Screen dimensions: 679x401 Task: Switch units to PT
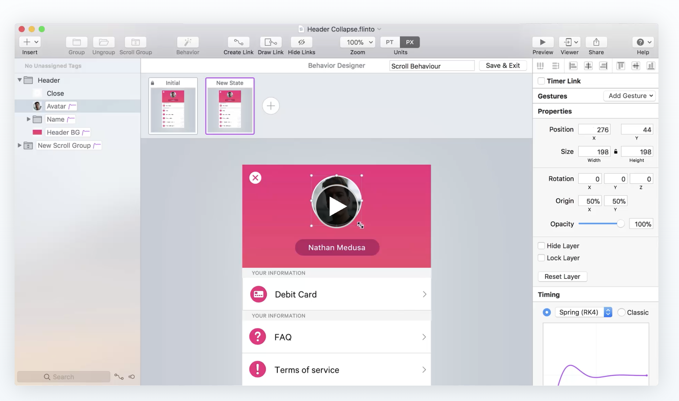(x=390, y=42)
